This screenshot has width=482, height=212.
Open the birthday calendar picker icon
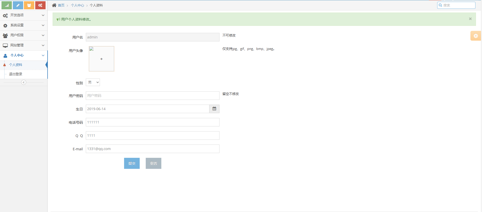coord(214,109)
